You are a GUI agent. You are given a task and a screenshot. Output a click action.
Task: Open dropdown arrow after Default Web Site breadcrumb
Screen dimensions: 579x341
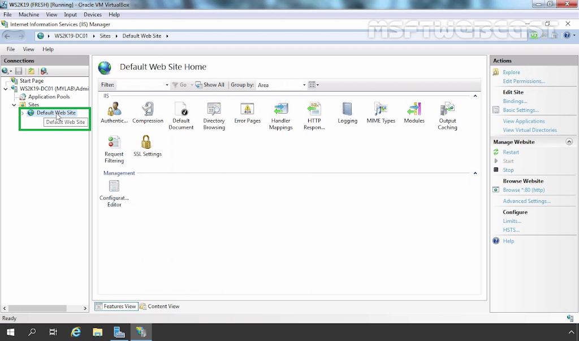[x=167, y=36]
